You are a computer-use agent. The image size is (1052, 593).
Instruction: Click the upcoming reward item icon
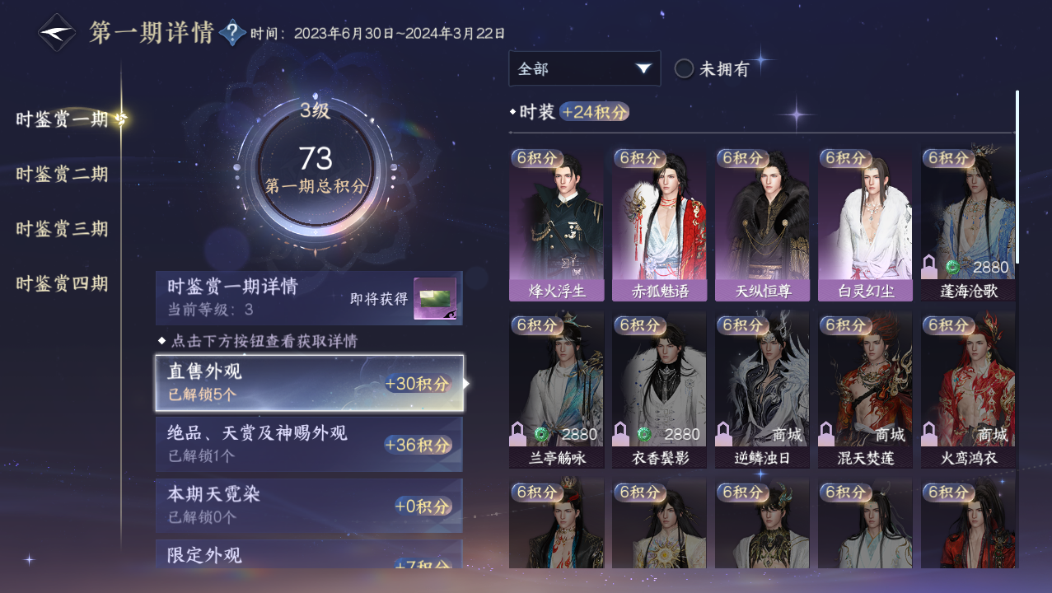(x=434, y=299)
